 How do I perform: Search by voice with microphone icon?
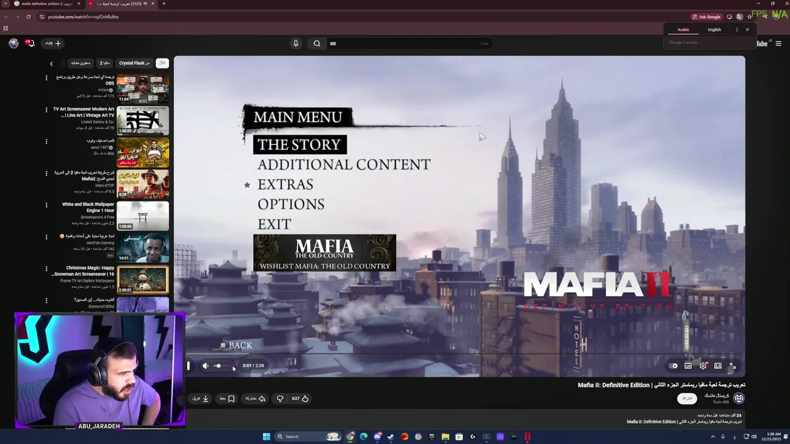click(296, 43)
